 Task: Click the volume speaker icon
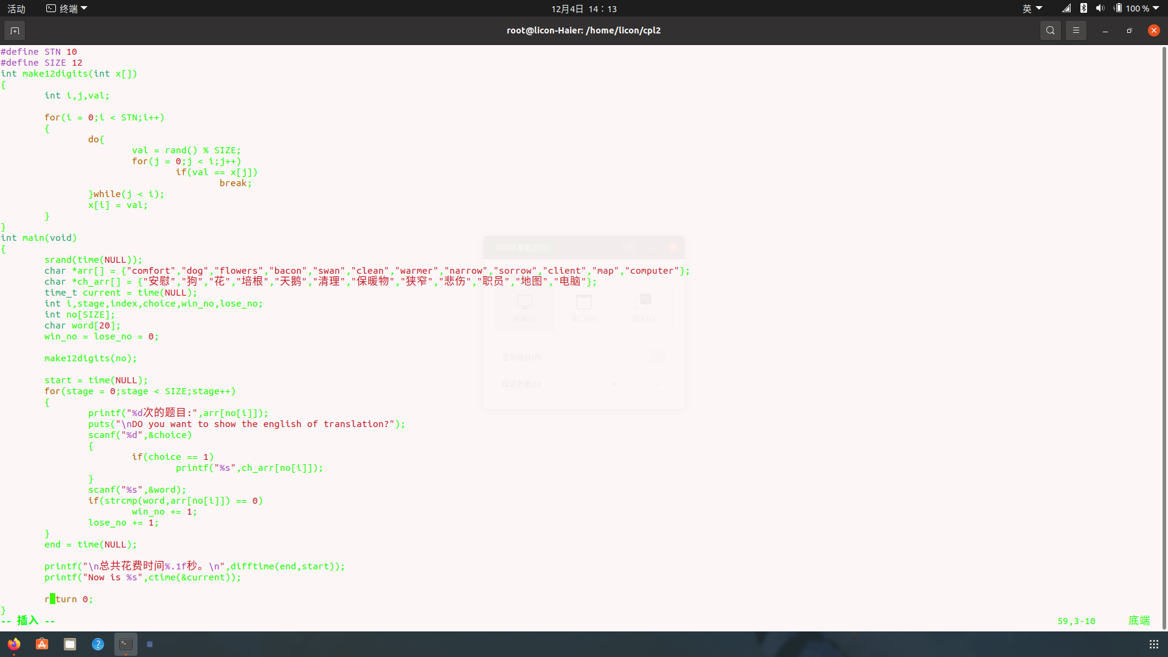[1100, 9]
